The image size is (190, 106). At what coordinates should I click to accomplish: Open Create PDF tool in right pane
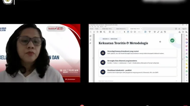click(x=187, y=39)
